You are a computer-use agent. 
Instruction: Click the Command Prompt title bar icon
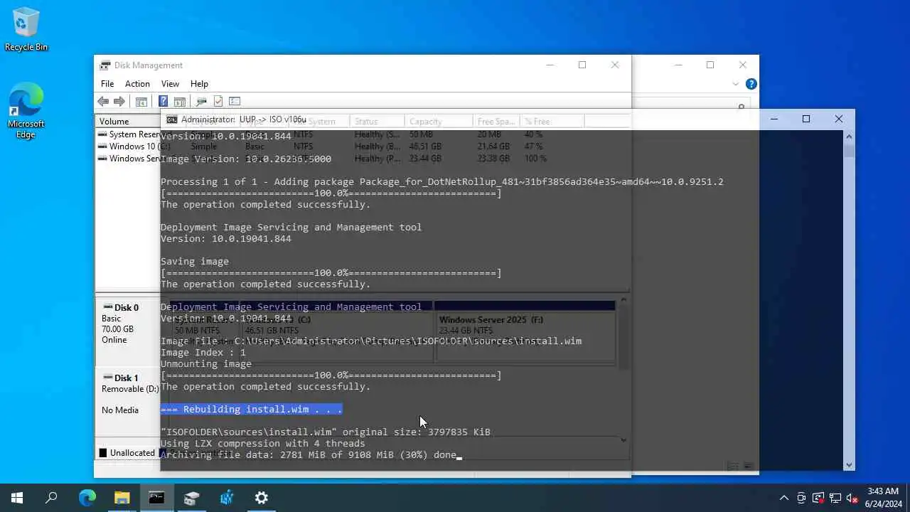(x=171, y=119)
